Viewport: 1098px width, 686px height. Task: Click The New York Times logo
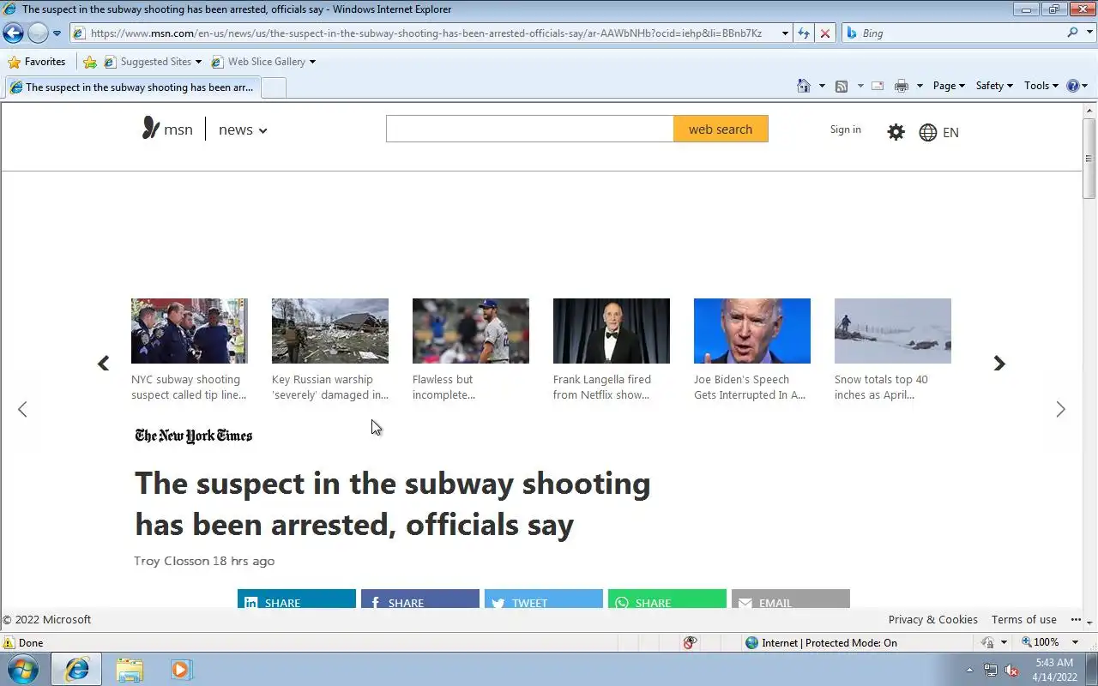click(x=194, y=436)
